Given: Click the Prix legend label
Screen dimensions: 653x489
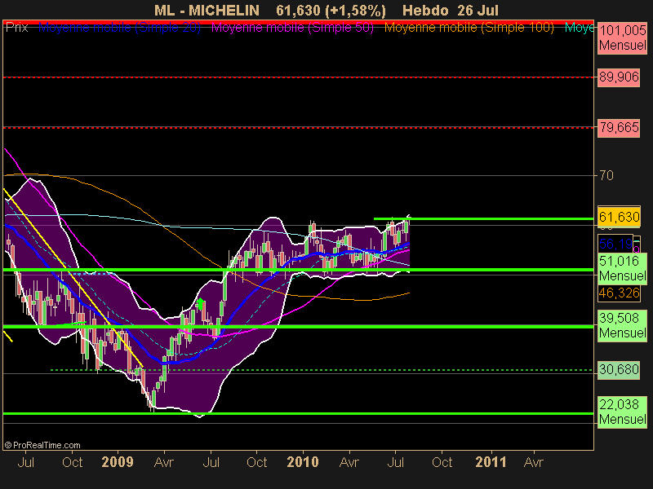Looking at the screenshot, I should pyautogui.click(x=16, y=28).
